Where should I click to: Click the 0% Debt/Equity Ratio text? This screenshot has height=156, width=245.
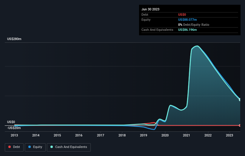(x=194, y=25)
